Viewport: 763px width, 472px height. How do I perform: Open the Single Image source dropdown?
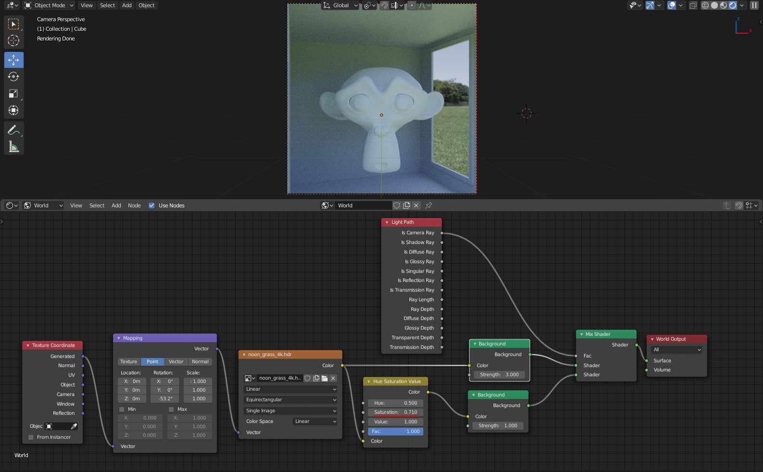pyautogui.click(x=290, y=411)
